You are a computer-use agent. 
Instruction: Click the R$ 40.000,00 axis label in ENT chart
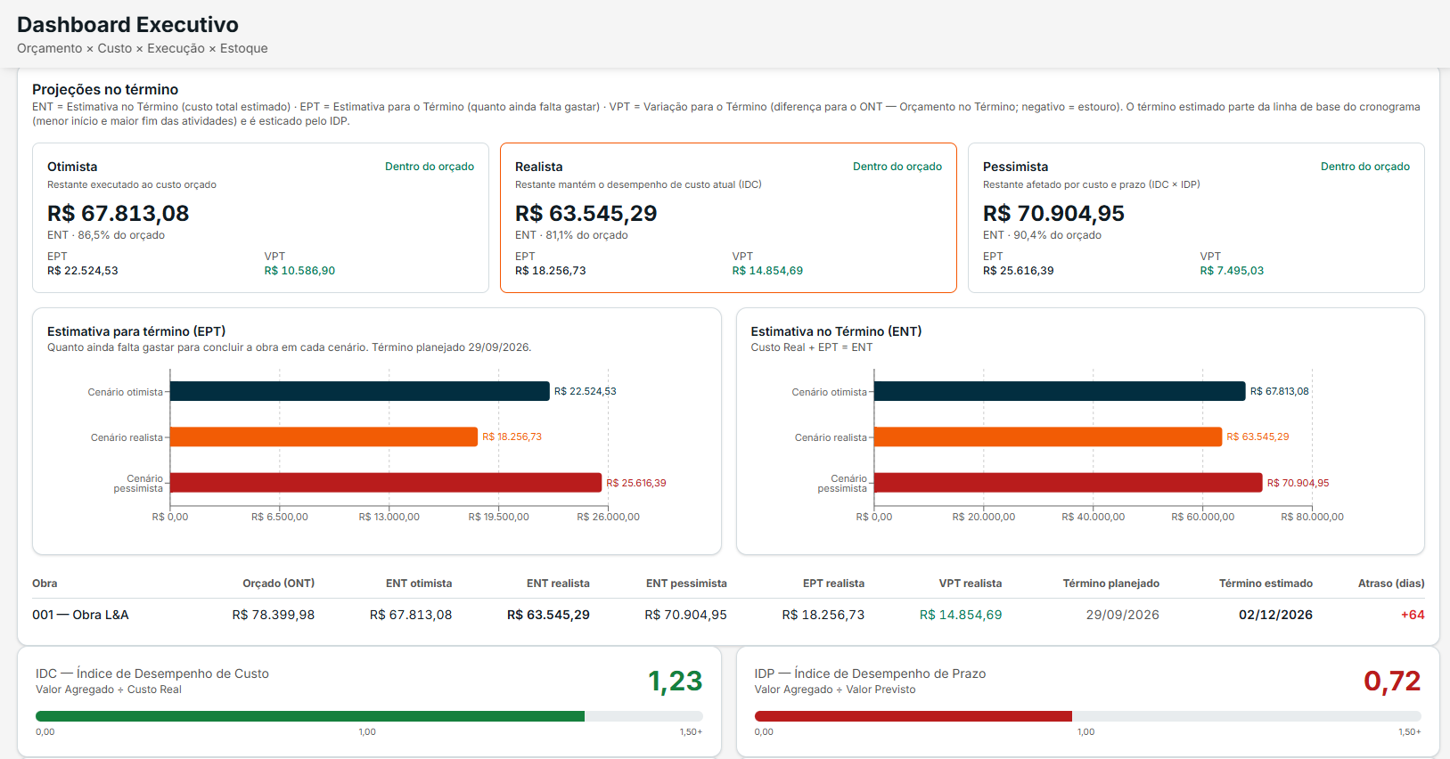click(x=1094, y=517)
